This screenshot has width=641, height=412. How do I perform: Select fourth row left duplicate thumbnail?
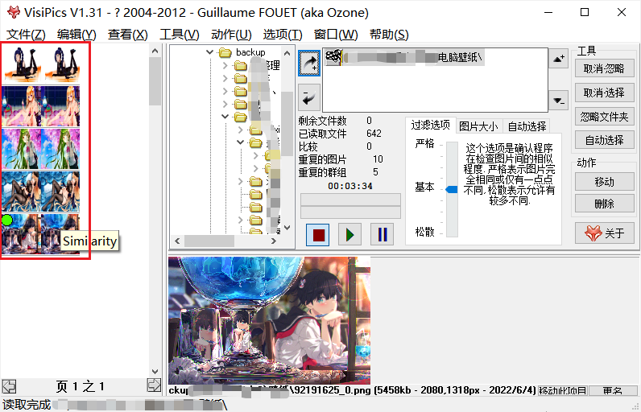click(21, 192)
